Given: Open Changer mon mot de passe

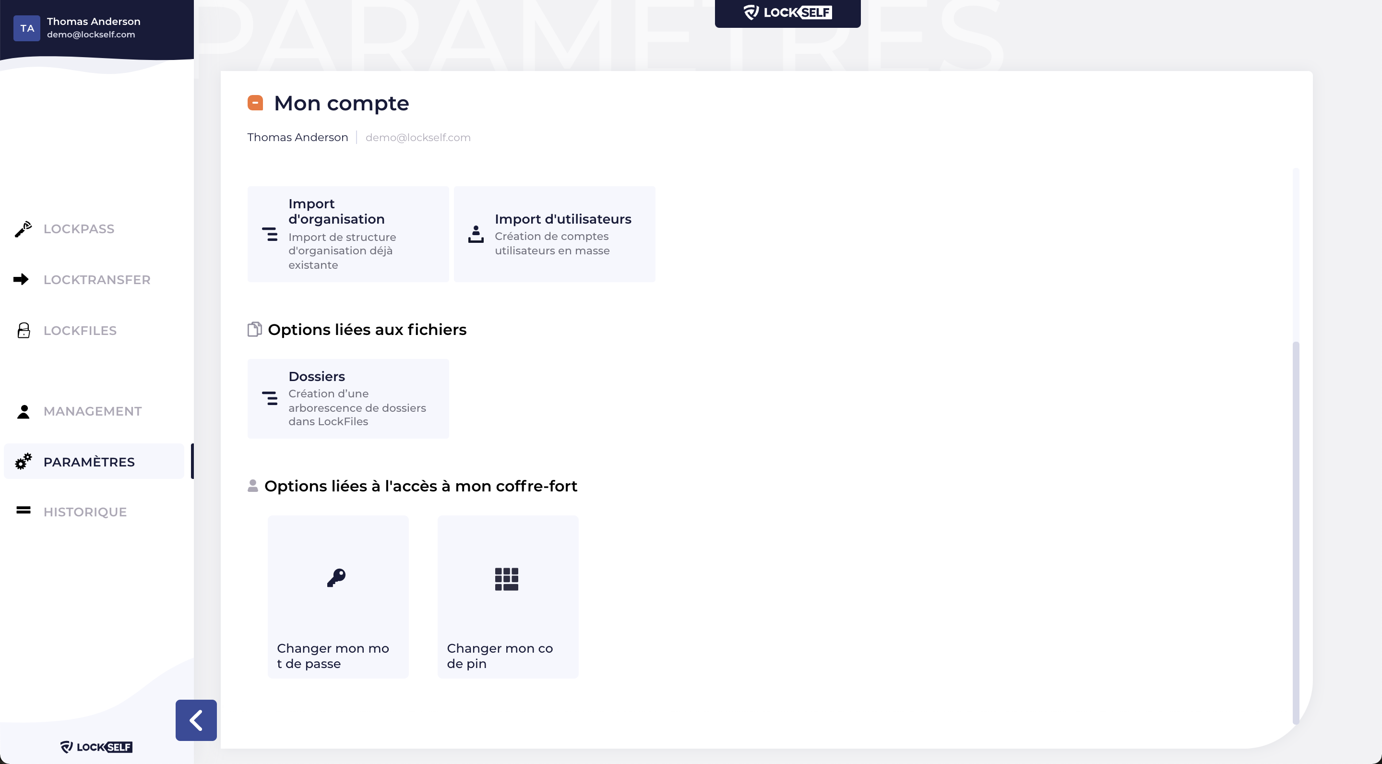Looking at the screenshot, I should [338, 597].
